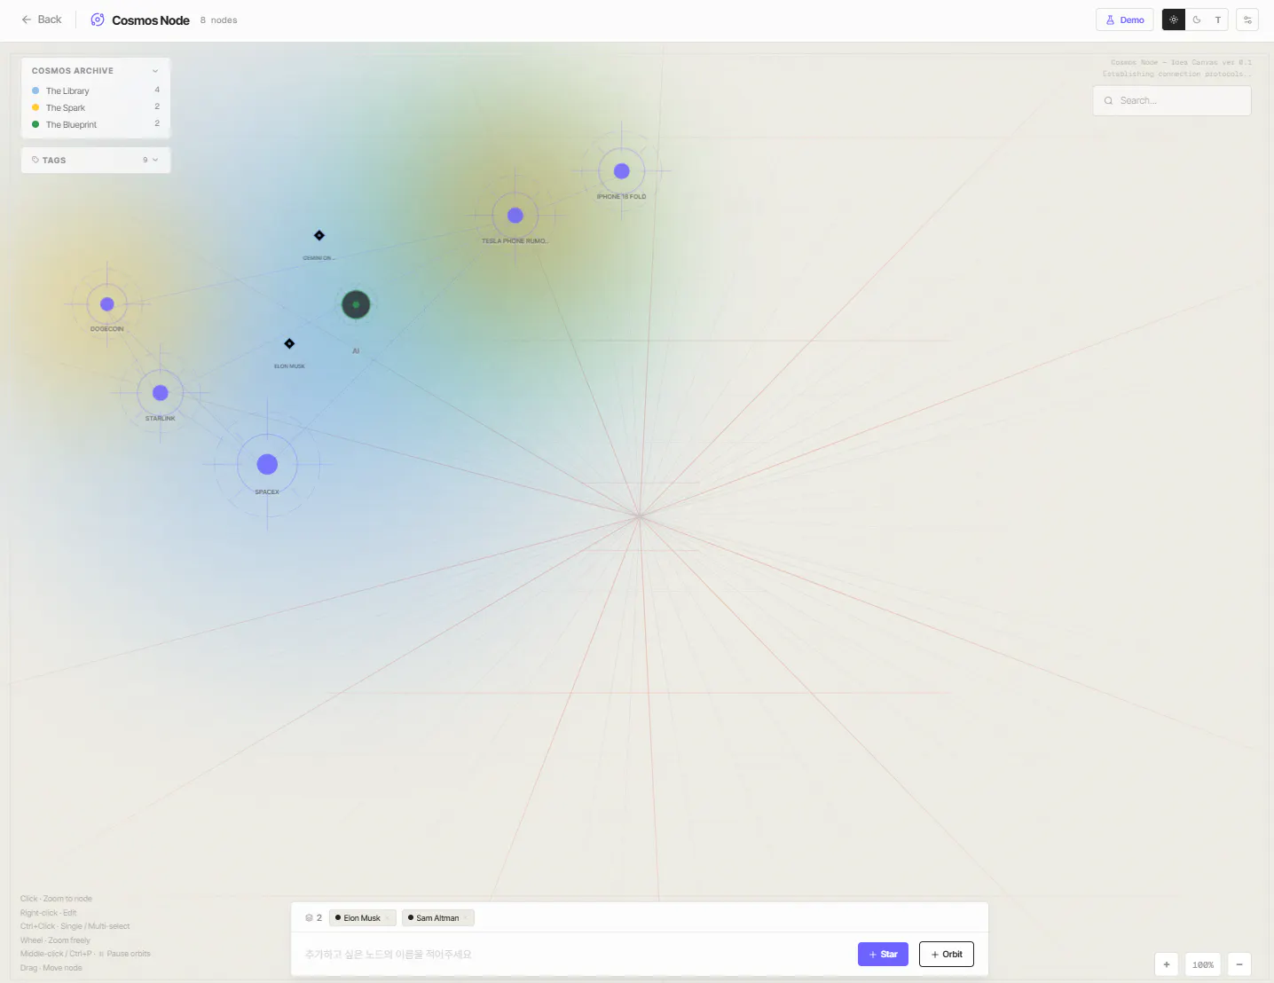This screenshot has height=983, width=1274.
Task: Click The Blueprint green color dot
Action: 35,124
